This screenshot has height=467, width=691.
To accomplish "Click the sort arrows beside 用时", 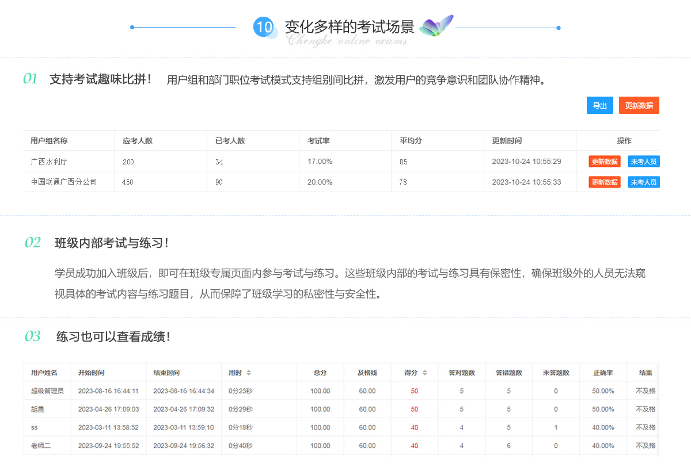I will 249,373.
